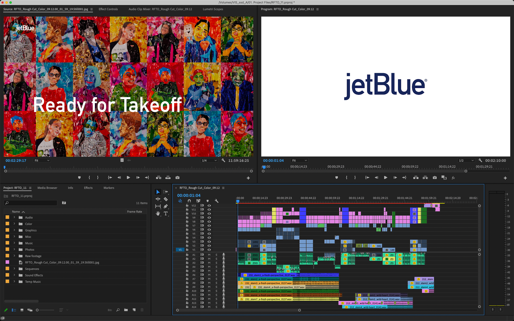Expand the Raw footage bin
The width and height of the screenshot is (514, 321).
[14, 256]
